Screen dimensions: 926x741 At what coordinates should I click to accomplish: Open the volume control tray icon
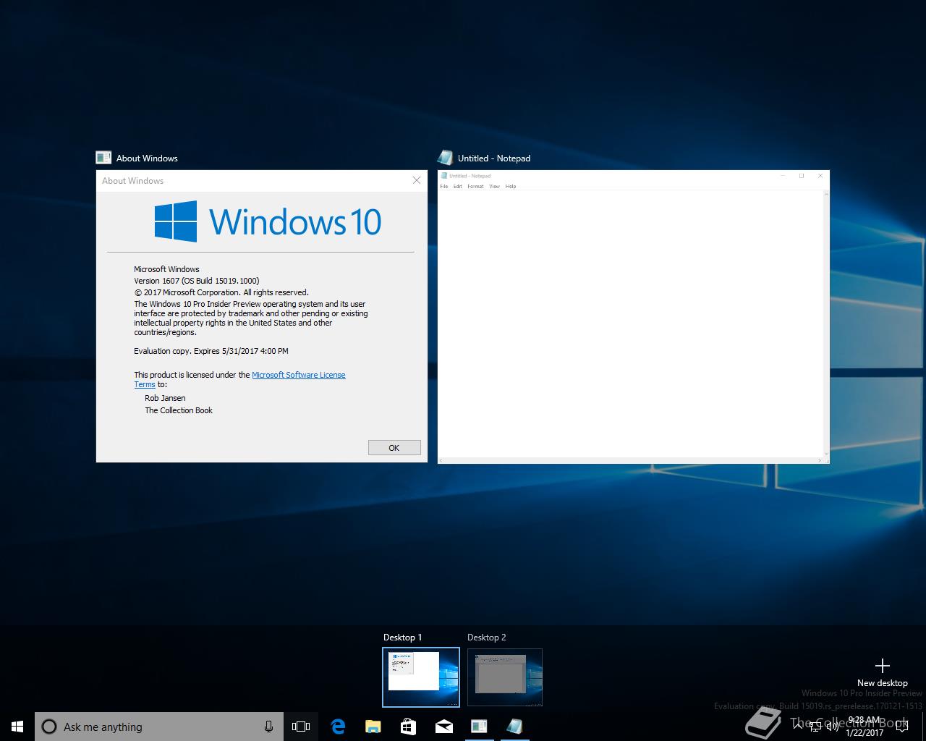832,727
